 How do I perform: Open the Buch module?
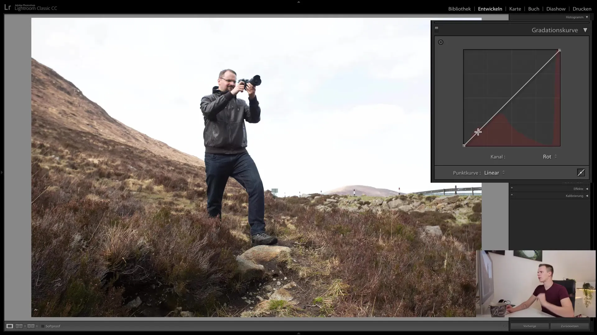pyautogui.click(x=534, y=9)
